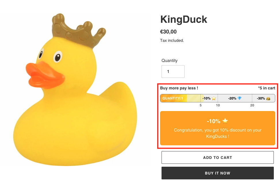Screen dimensions: 279x184
Task: Click the €30,00 price
Action: point(168,32)
